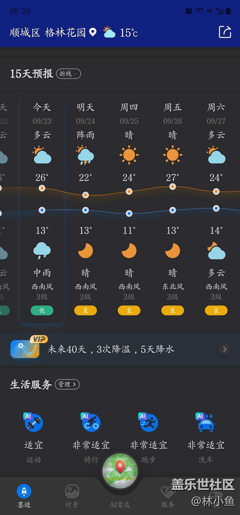This screenshot has height=515, width=240.
Task: Tap the location pin icon
Action: pyautogui.click(x=93, y=32)
